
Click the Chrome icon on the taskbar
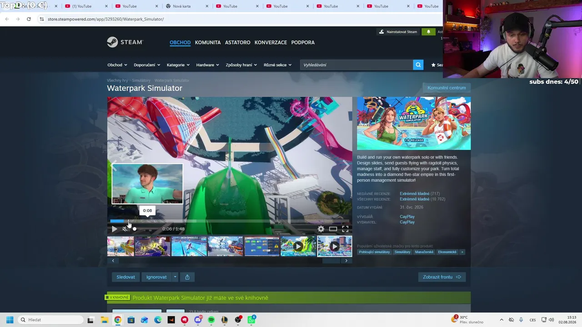click(x=117, y=320)
